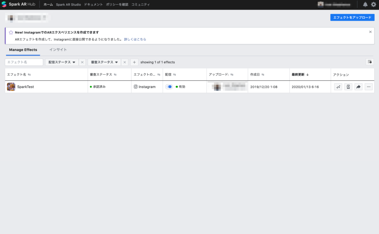The image size is (379, 234).
Task: Open ポリシーを確認 in top navigation
Action: 117,4
